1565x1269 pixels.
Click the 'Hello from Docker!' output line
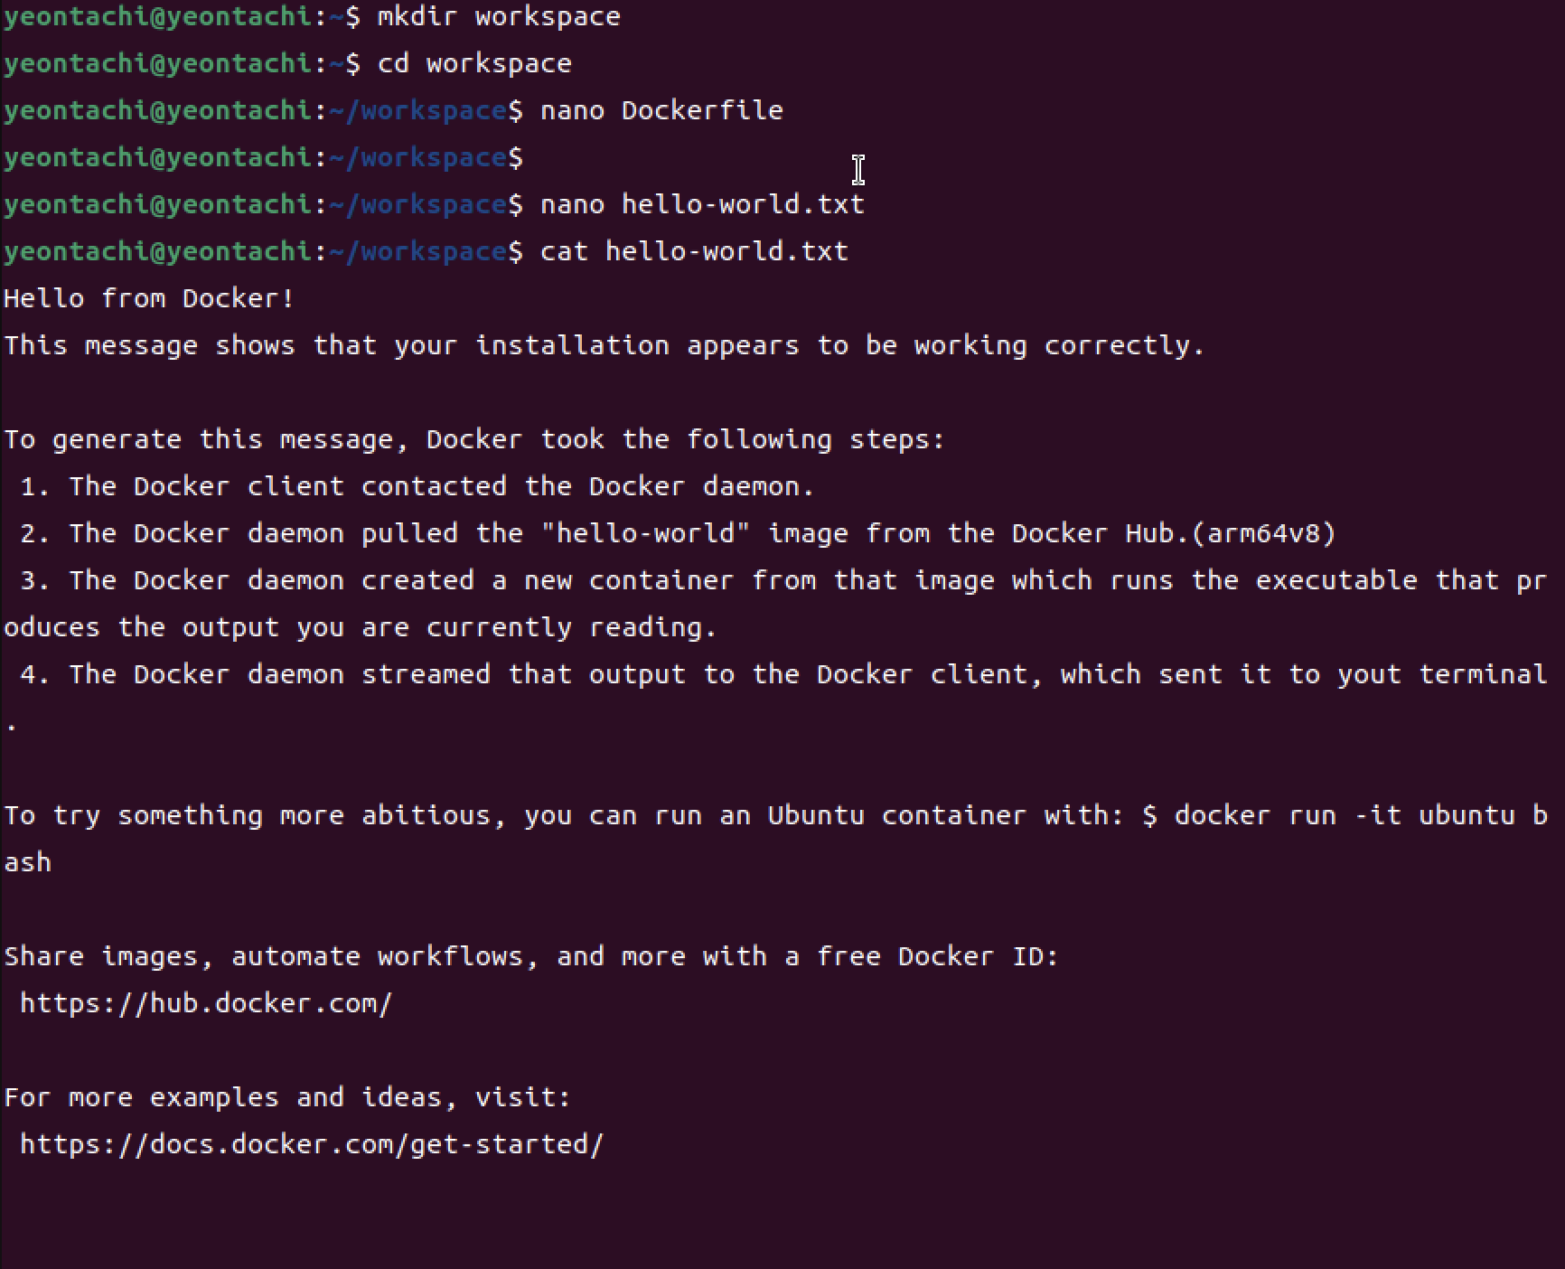[149, 298]
